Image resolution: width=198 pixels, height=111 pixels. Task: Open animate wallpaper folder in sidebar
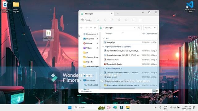pyautogui.click(x=91, y=66)
